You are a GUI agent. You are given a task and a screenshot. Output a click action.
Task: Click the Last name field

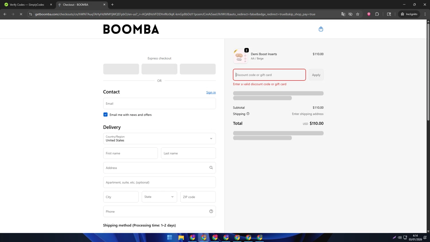click(188, 153)
